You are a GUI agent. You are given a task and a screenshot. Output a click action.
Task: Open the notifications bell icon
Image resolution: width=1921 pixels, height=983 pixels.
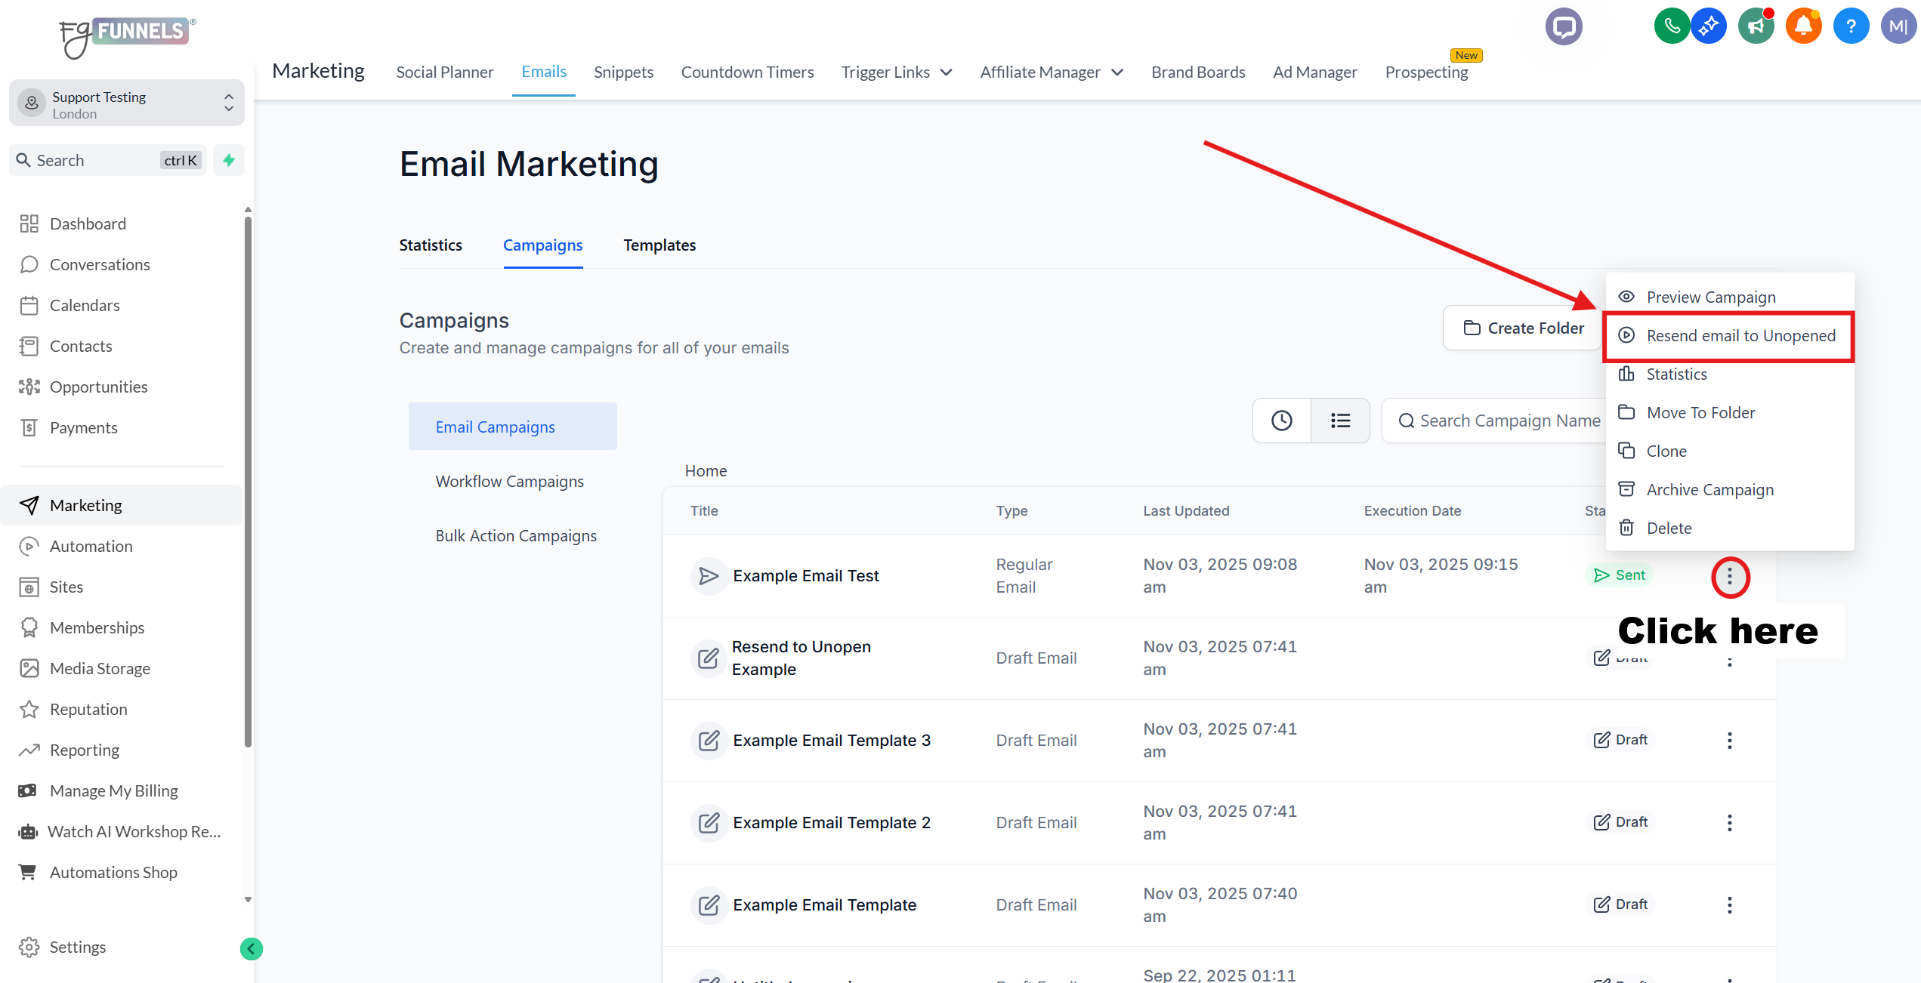pos(1803,27)
